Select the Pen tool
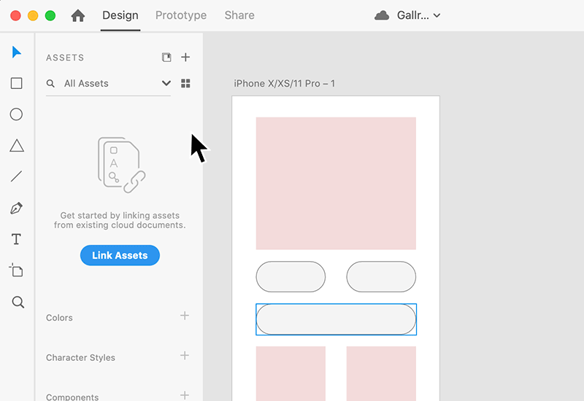The width and height of the screenshot is (584, 401). tap(16, 209)
